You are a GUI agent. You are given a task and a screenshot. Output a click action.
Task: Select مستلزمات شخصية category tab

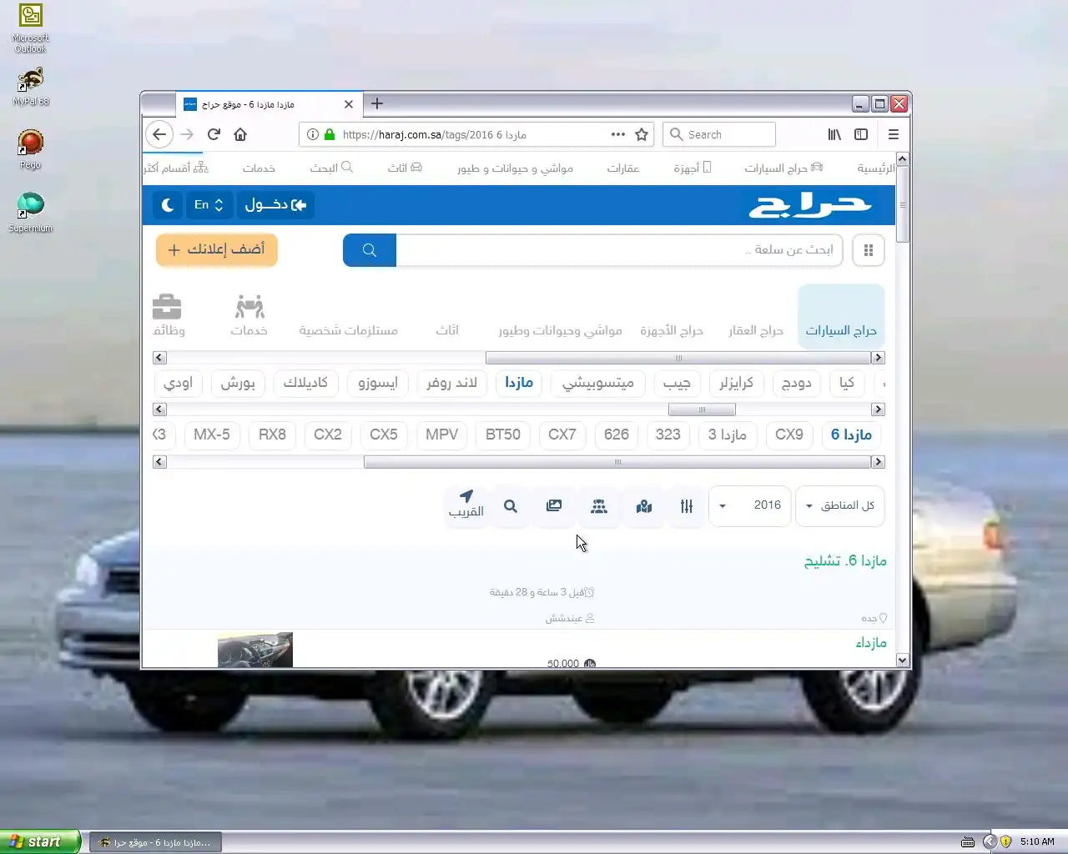349,330
